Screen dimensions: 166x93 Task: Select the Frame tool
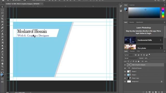click(2, 22)
